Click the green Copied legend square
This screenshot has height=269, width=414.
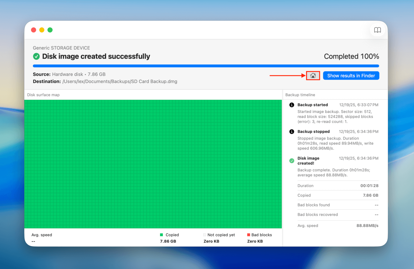pos(162,235)
